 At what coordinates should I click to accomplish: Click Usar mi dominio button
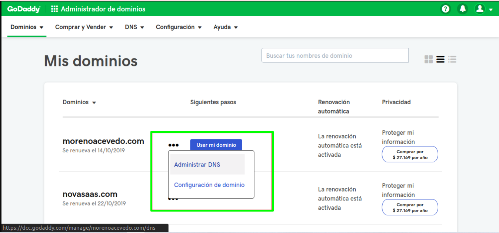pos(216,145)
